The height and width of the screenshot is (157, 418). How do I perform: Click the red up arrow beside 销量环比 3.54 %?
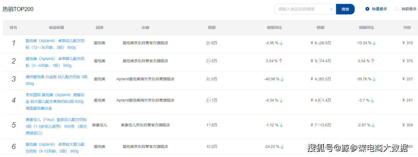click(x=280, y=61)
